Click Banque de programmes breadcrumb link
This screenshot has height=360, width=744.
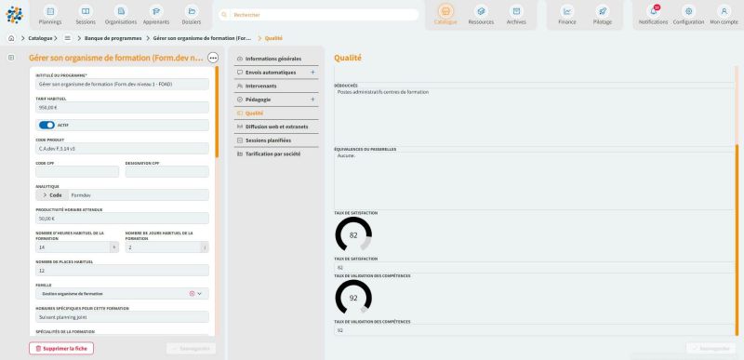[x=113, y=38]
